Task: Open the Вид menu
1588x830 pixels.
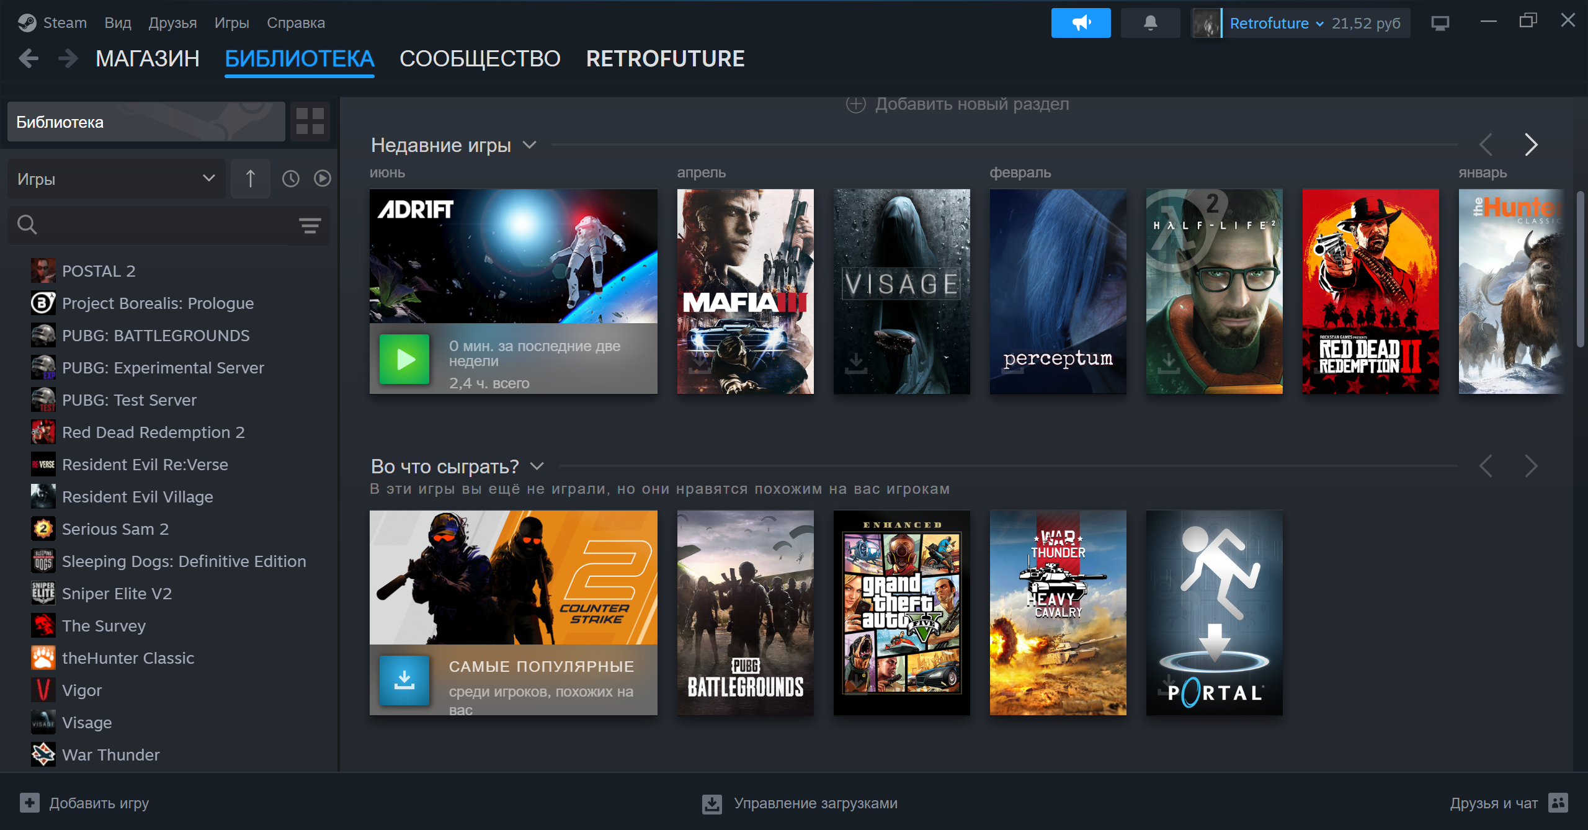Action: pos(118,23)
